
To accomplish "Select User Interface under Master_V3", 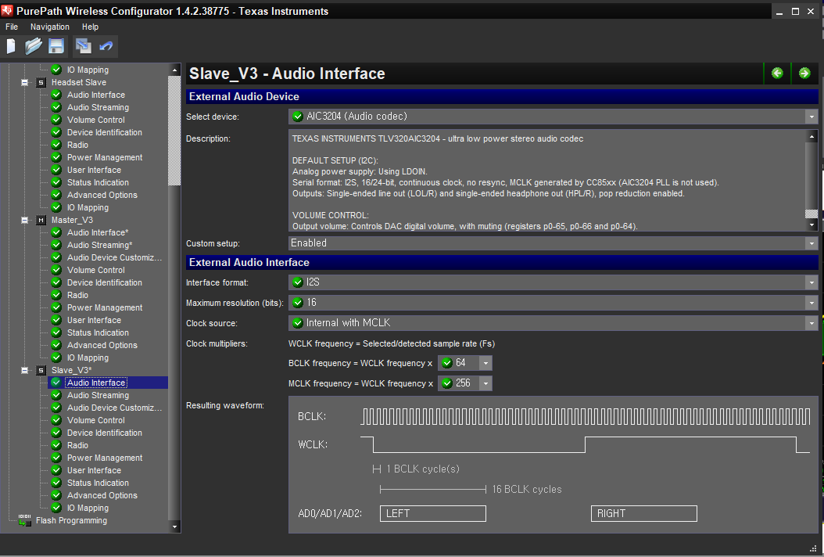I will tap(94, 320).
